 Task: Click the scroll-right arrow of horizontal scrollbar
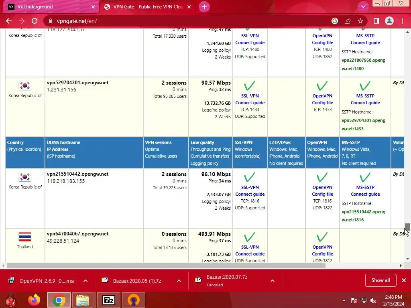click(x=401, y=265)
